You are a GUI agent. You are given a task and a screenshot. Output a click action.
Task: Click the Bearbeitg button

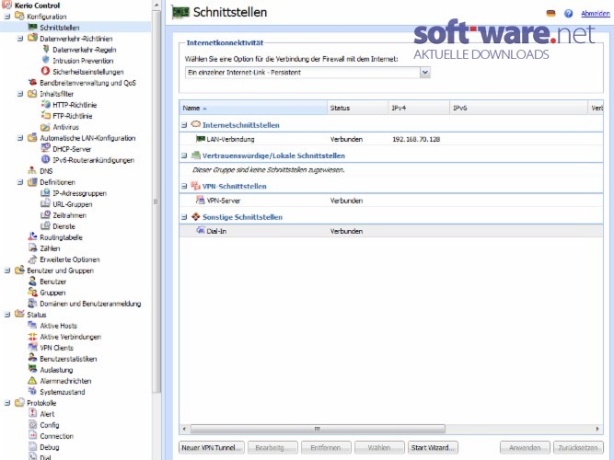point(272,447)
